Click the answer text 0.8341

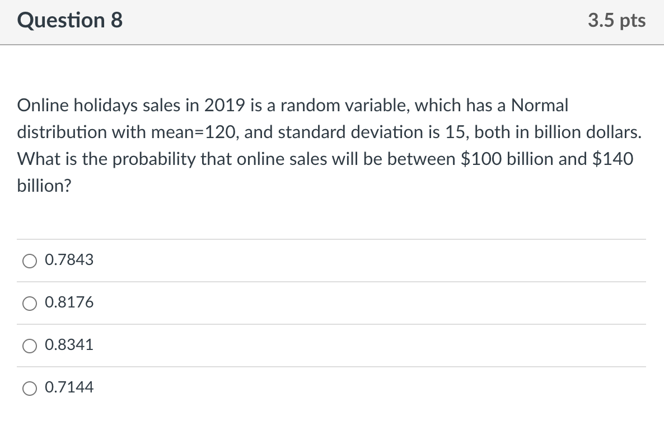point(69,345)
